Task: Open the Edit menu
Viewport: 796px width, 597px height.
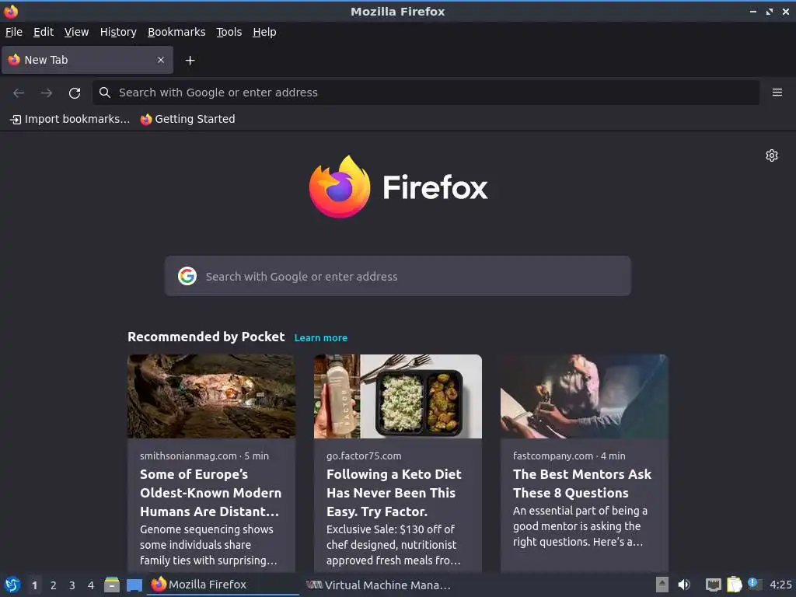Action: click(44, 32)
